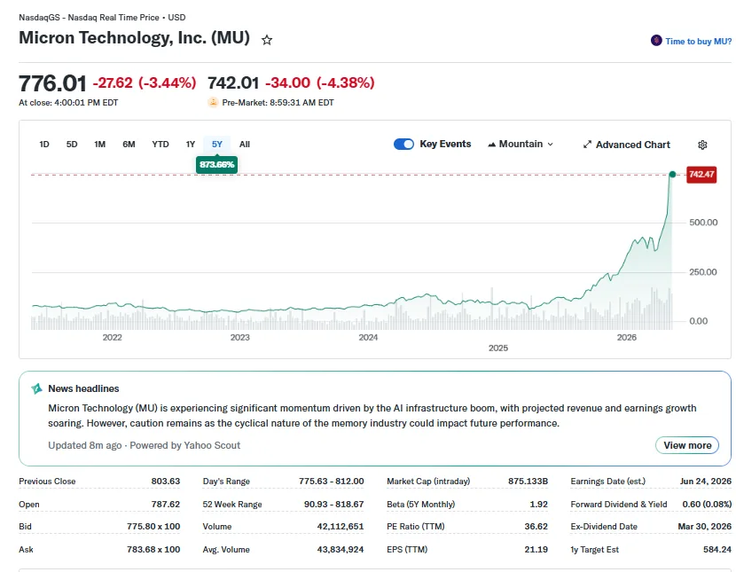Click the -27.62 (-3.44%) change value

pos(145,83)
